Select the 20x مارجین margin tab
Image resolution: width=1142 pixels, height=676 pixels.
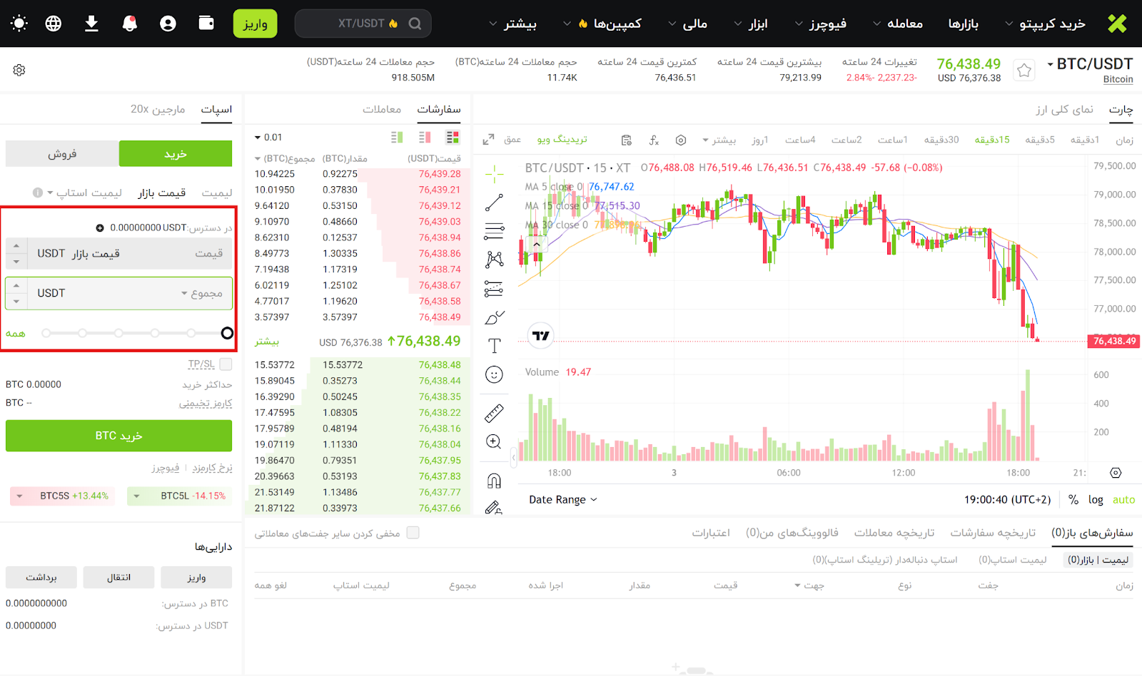[x=158, y=109]
